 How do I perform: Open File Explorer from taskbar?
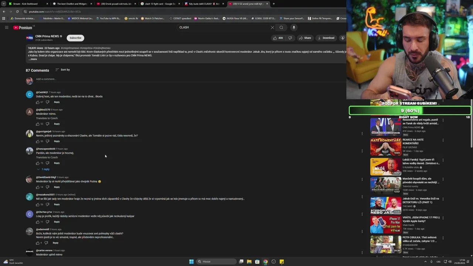[249, 262]
